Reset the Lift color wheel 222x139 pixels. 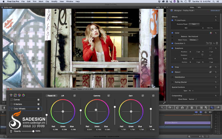[75, 96]
